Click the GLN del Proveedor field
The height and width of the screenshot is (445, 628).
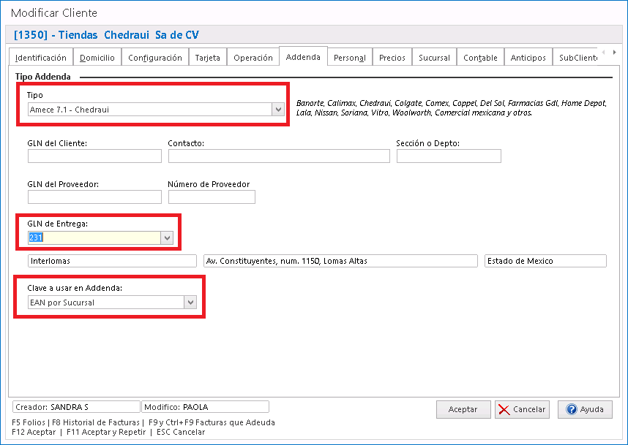pos(94,197)
